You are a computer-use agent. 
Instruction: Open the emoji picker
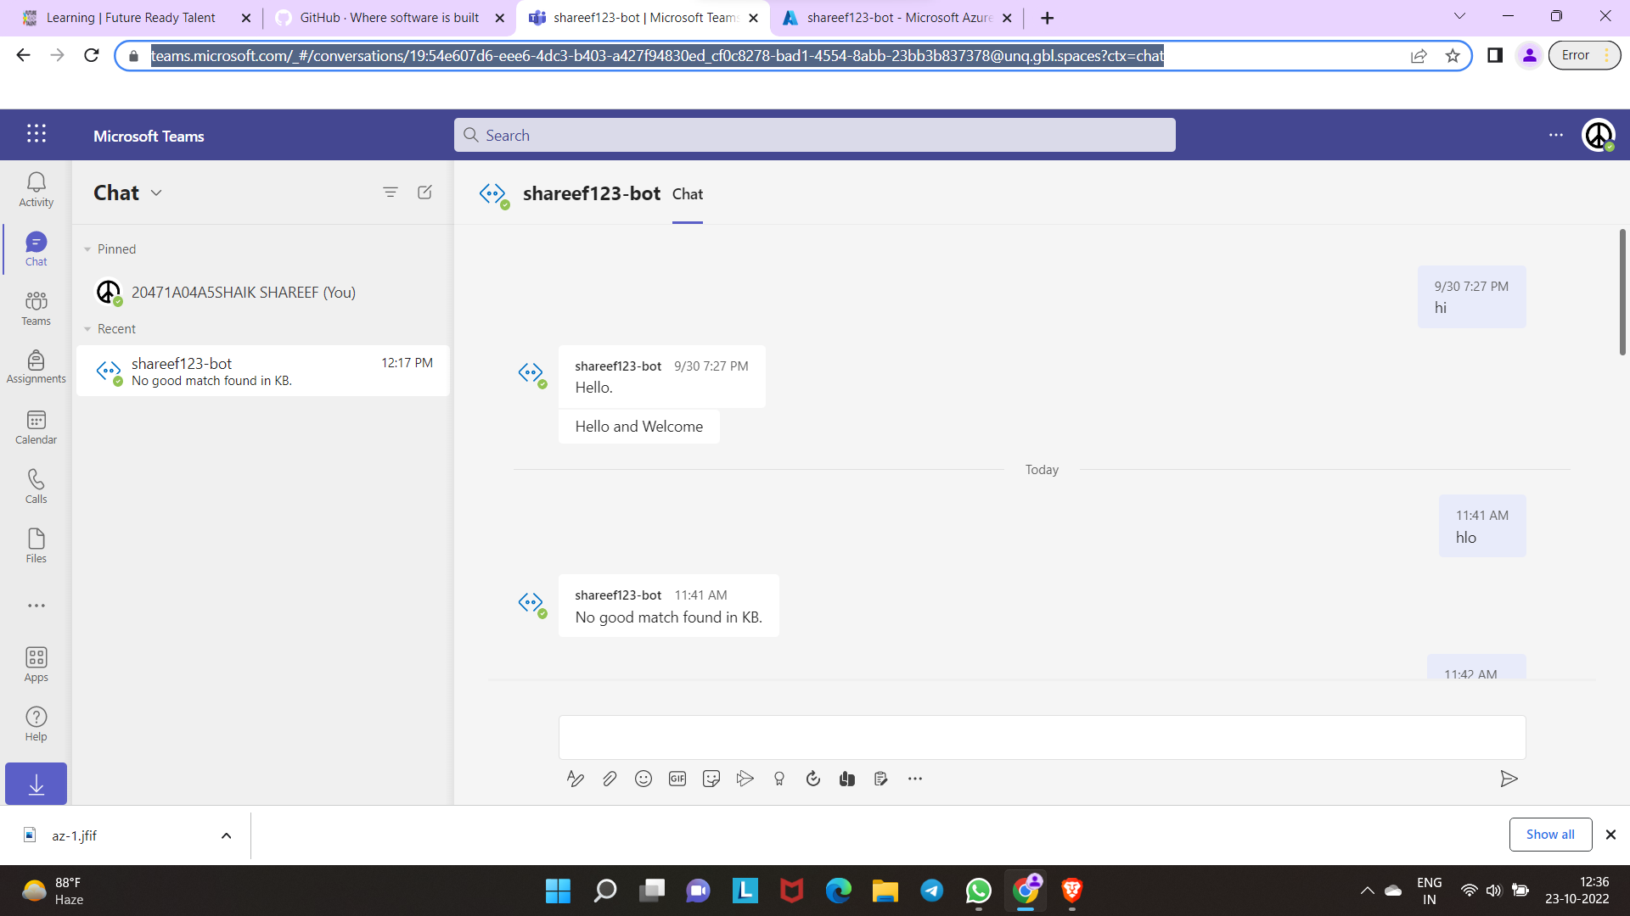pyautogui.click(x=644, y=779)
